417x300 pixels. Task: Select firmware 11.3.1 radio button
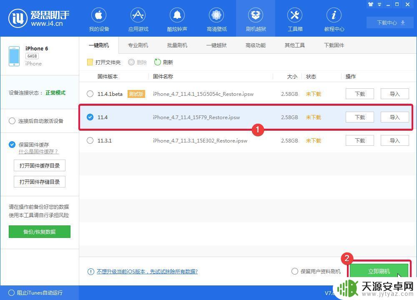pyautogui.click(x=90, y=140)
